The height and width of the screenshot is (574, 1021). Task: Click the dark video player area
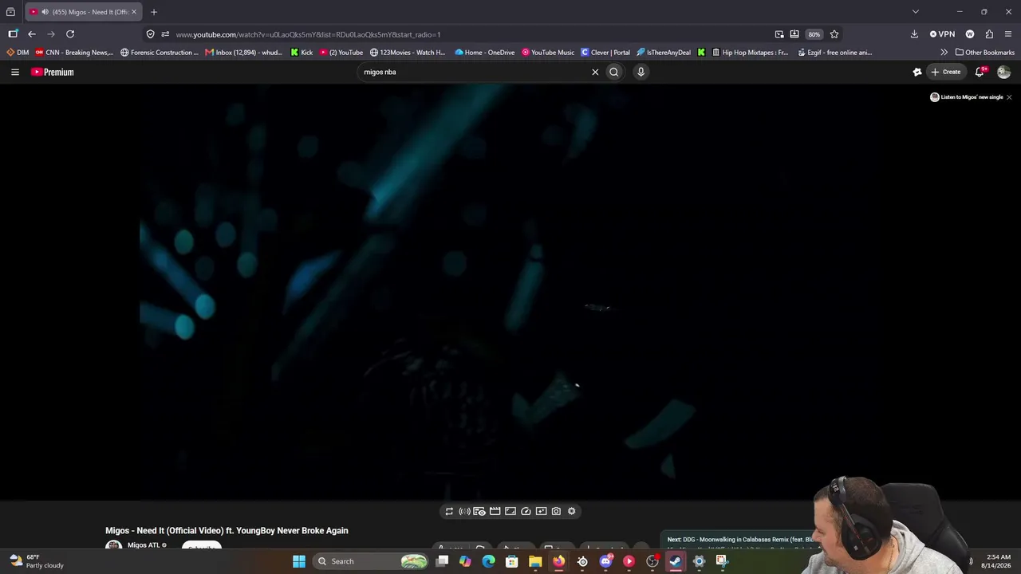point(510,292)
